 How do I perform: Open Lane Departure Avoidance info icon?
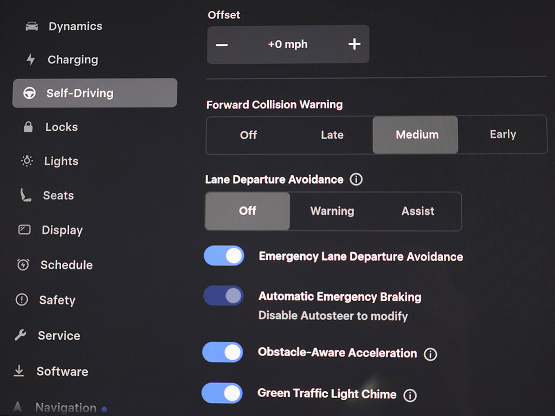(x=356, y=179)
